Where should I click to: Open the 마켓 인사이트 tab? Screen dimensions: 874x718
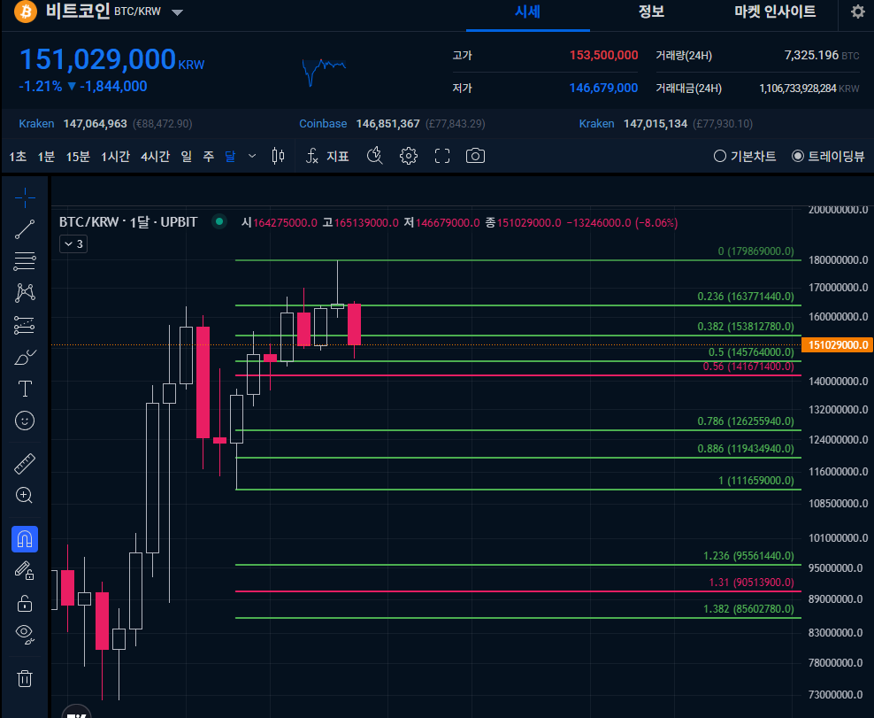(x=775, y=12)
